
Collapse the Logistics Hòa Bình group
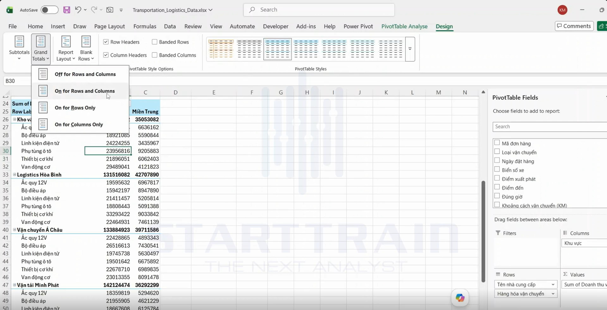coord(15,174)
